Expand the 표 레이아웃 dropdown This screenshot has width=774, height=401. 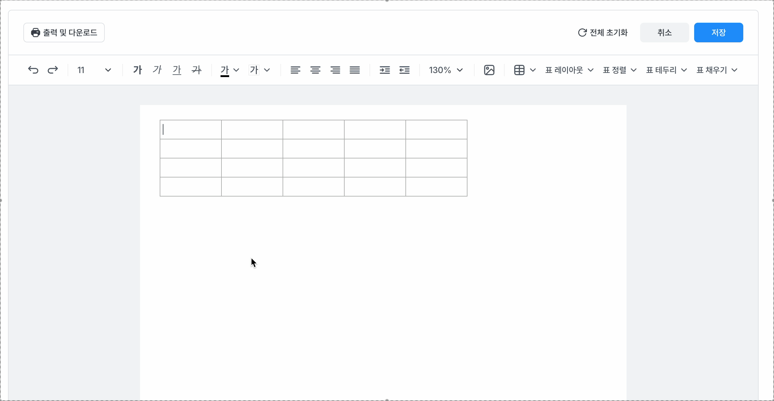click(569, 70)
